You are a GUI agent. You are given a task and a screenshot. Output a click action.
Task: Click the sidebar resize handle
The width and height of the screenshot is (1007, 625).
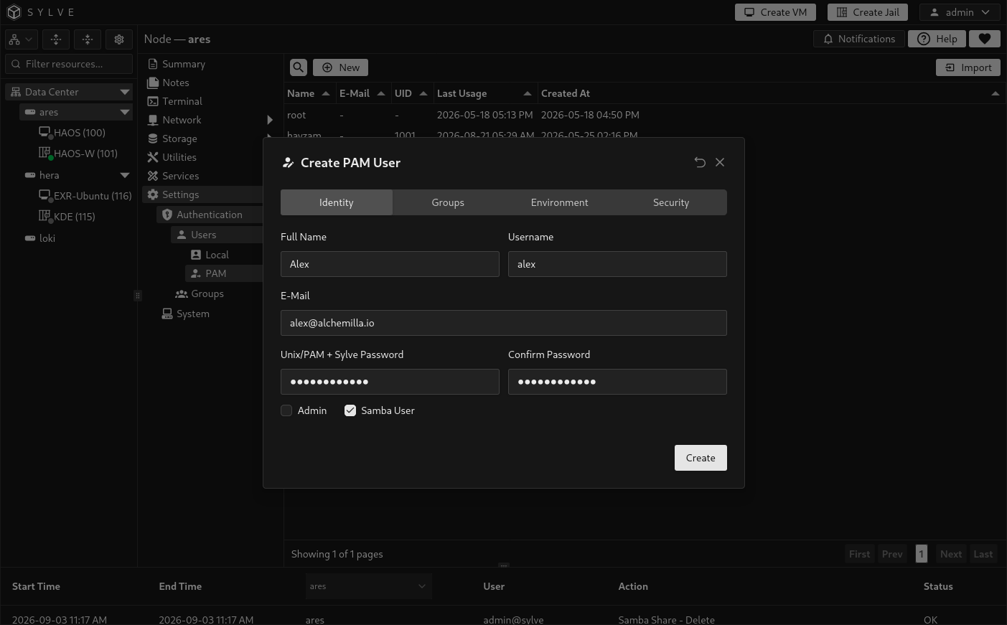coord(138,295)
